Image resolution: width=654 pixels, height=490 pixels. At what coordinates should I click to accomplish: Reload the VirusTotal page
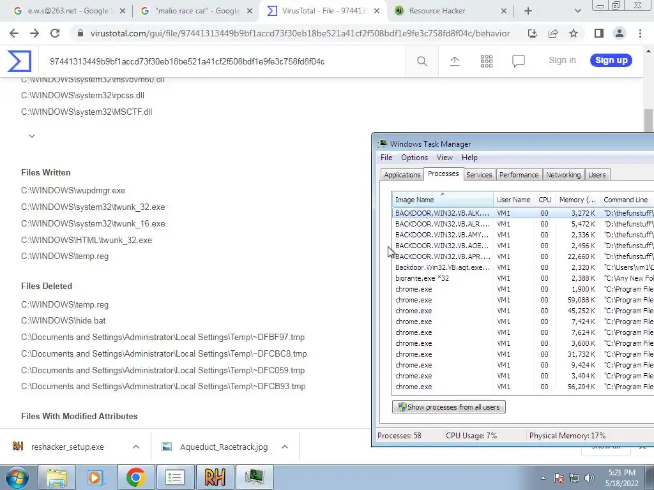click(55, 33)
